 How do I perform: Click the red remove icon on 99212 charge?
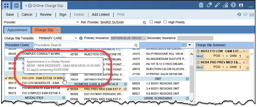[244, 51]
